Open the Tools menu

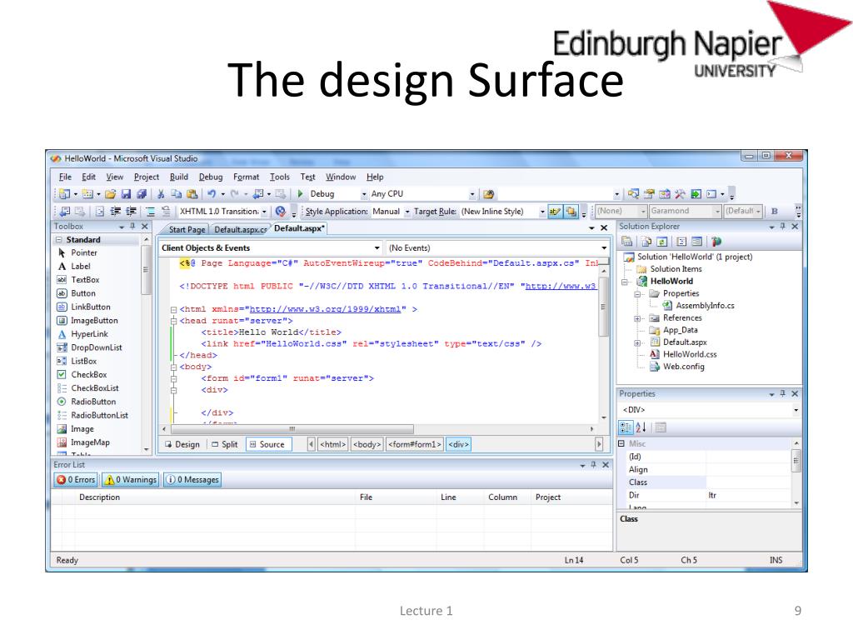pos(280,177)
